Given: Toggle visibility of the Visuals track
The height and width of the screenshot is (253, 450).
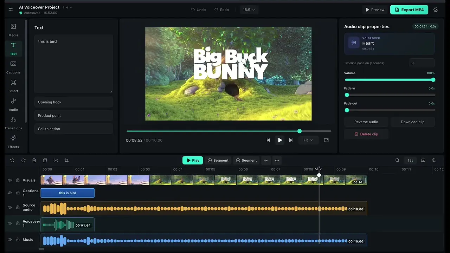Looking at the screenshot, I should pos(10,180).
